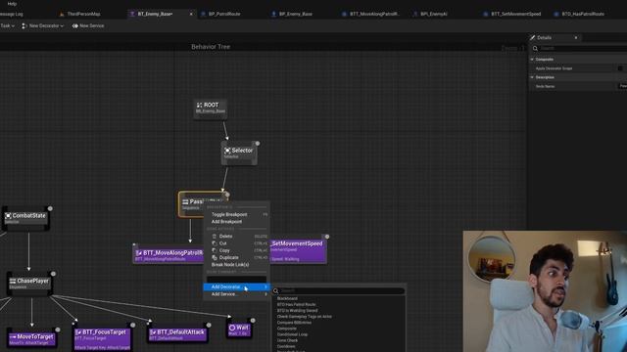
Task: Click the Node Name value field
Action: coord(623,86)
